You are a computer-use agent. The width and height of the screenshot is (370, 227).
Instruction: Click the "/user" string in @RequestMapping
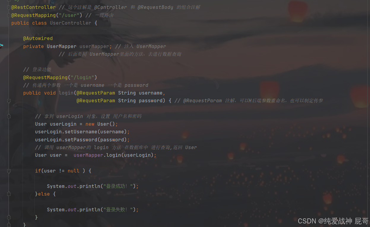(69, 15)
